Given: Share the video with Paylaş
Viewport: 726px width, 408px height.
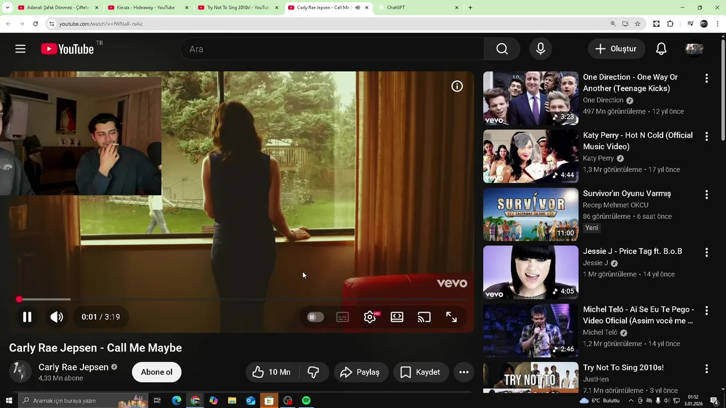Looking at the screenshot, I should 360,372.
